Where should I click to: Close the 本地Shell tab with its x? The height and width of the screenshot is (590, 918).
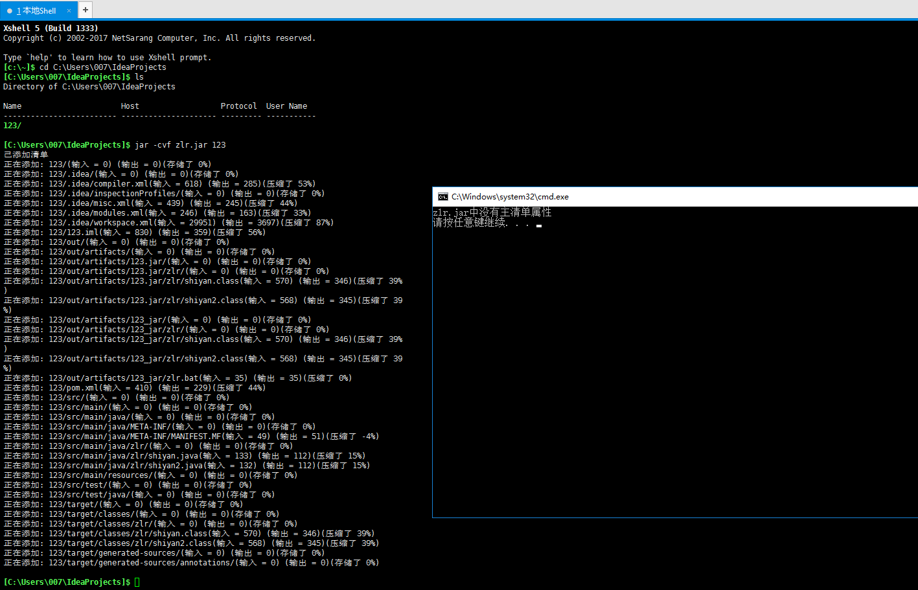[x=69, y=10]
